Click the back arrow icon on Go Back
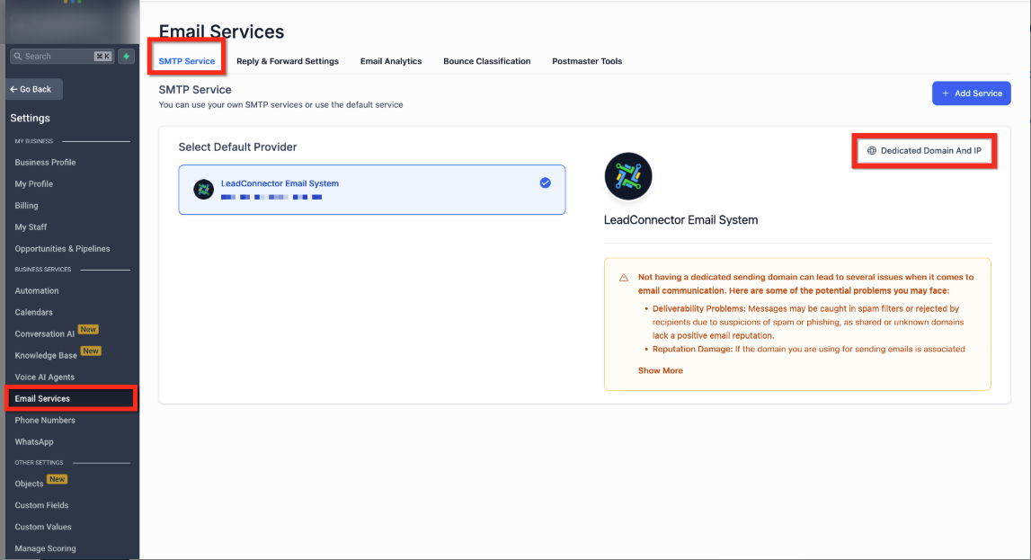 click(16, 89)
